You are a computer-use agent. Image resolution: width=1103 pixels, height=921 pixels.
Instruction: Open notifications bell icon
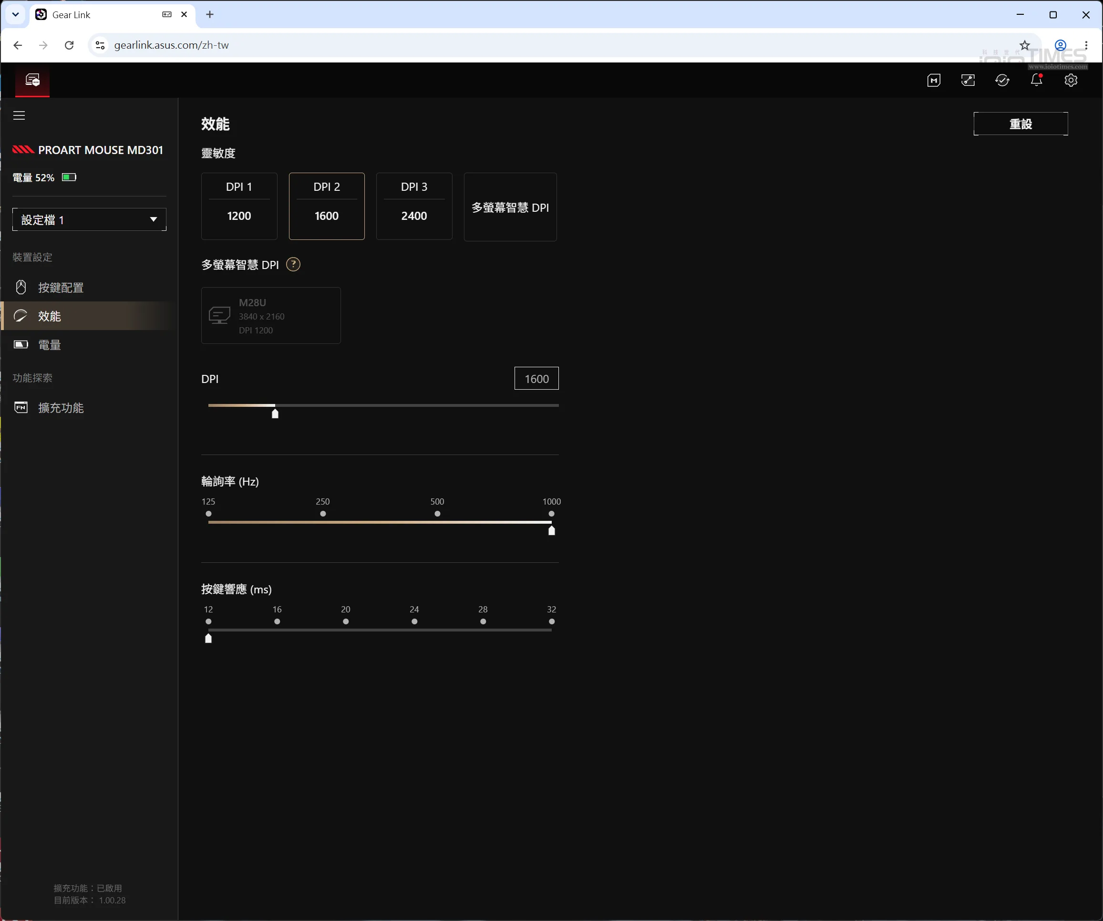point(1036,80)
